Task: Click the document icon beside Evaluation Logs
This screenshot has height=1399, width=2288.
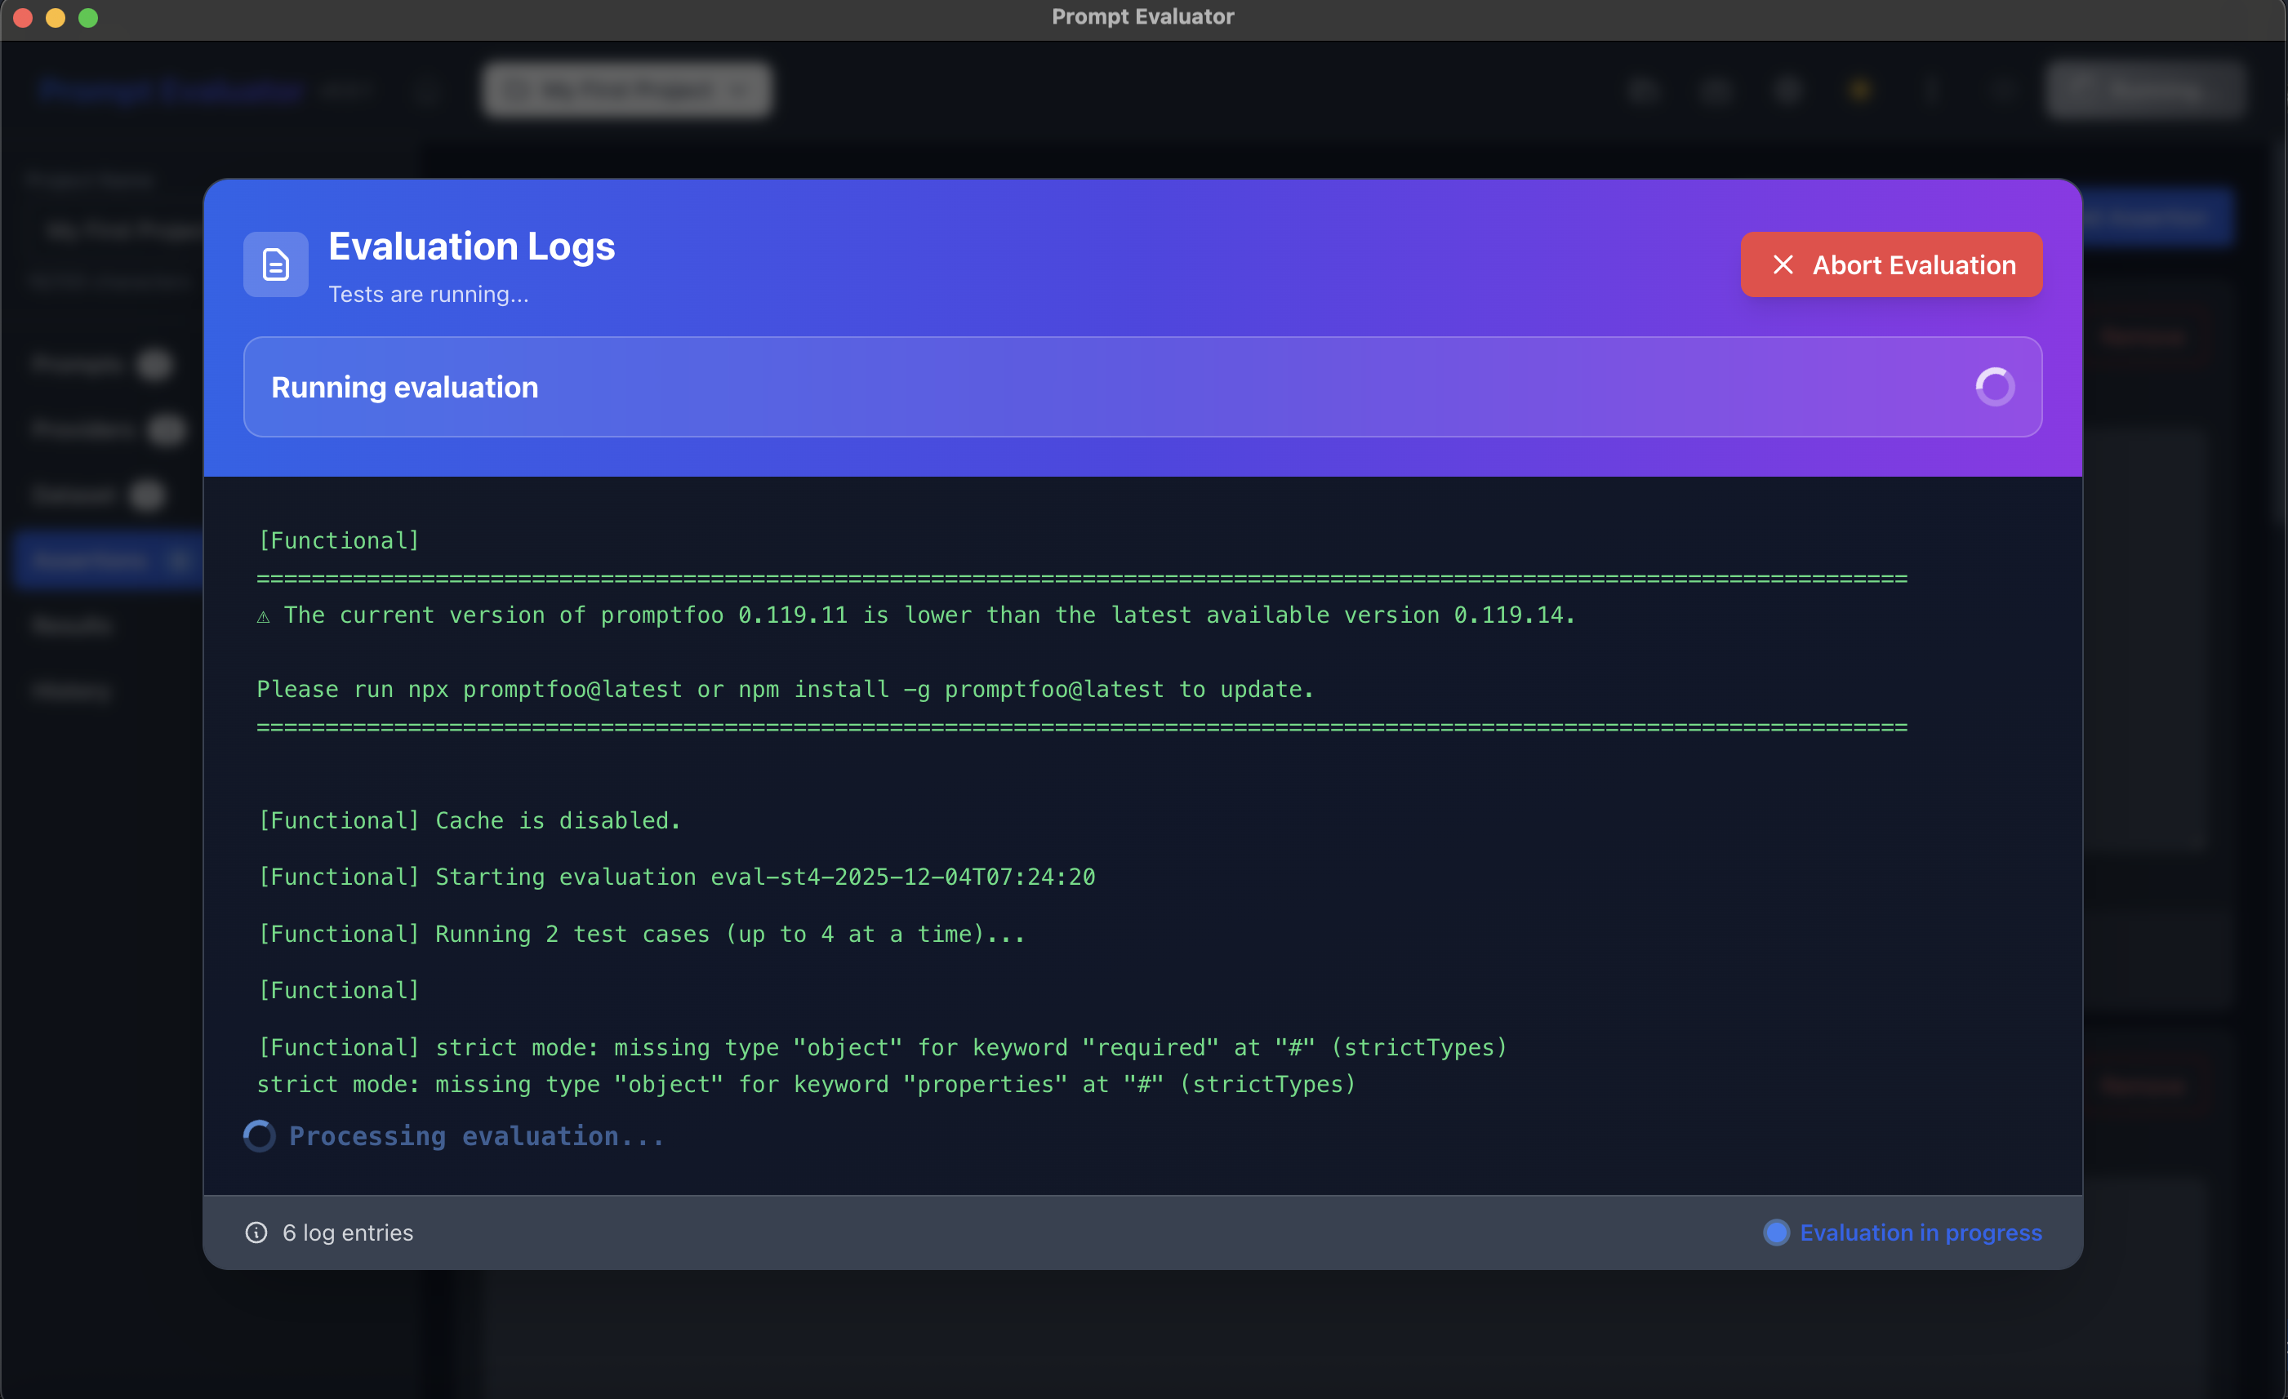Action: click(x=275, y=264)
